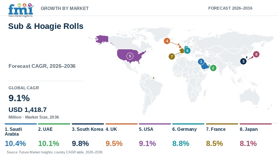Screen dimensions: 278x156
Task: Click the 'USD 1,418.7' market size value
Action: (x=28, y=110)
